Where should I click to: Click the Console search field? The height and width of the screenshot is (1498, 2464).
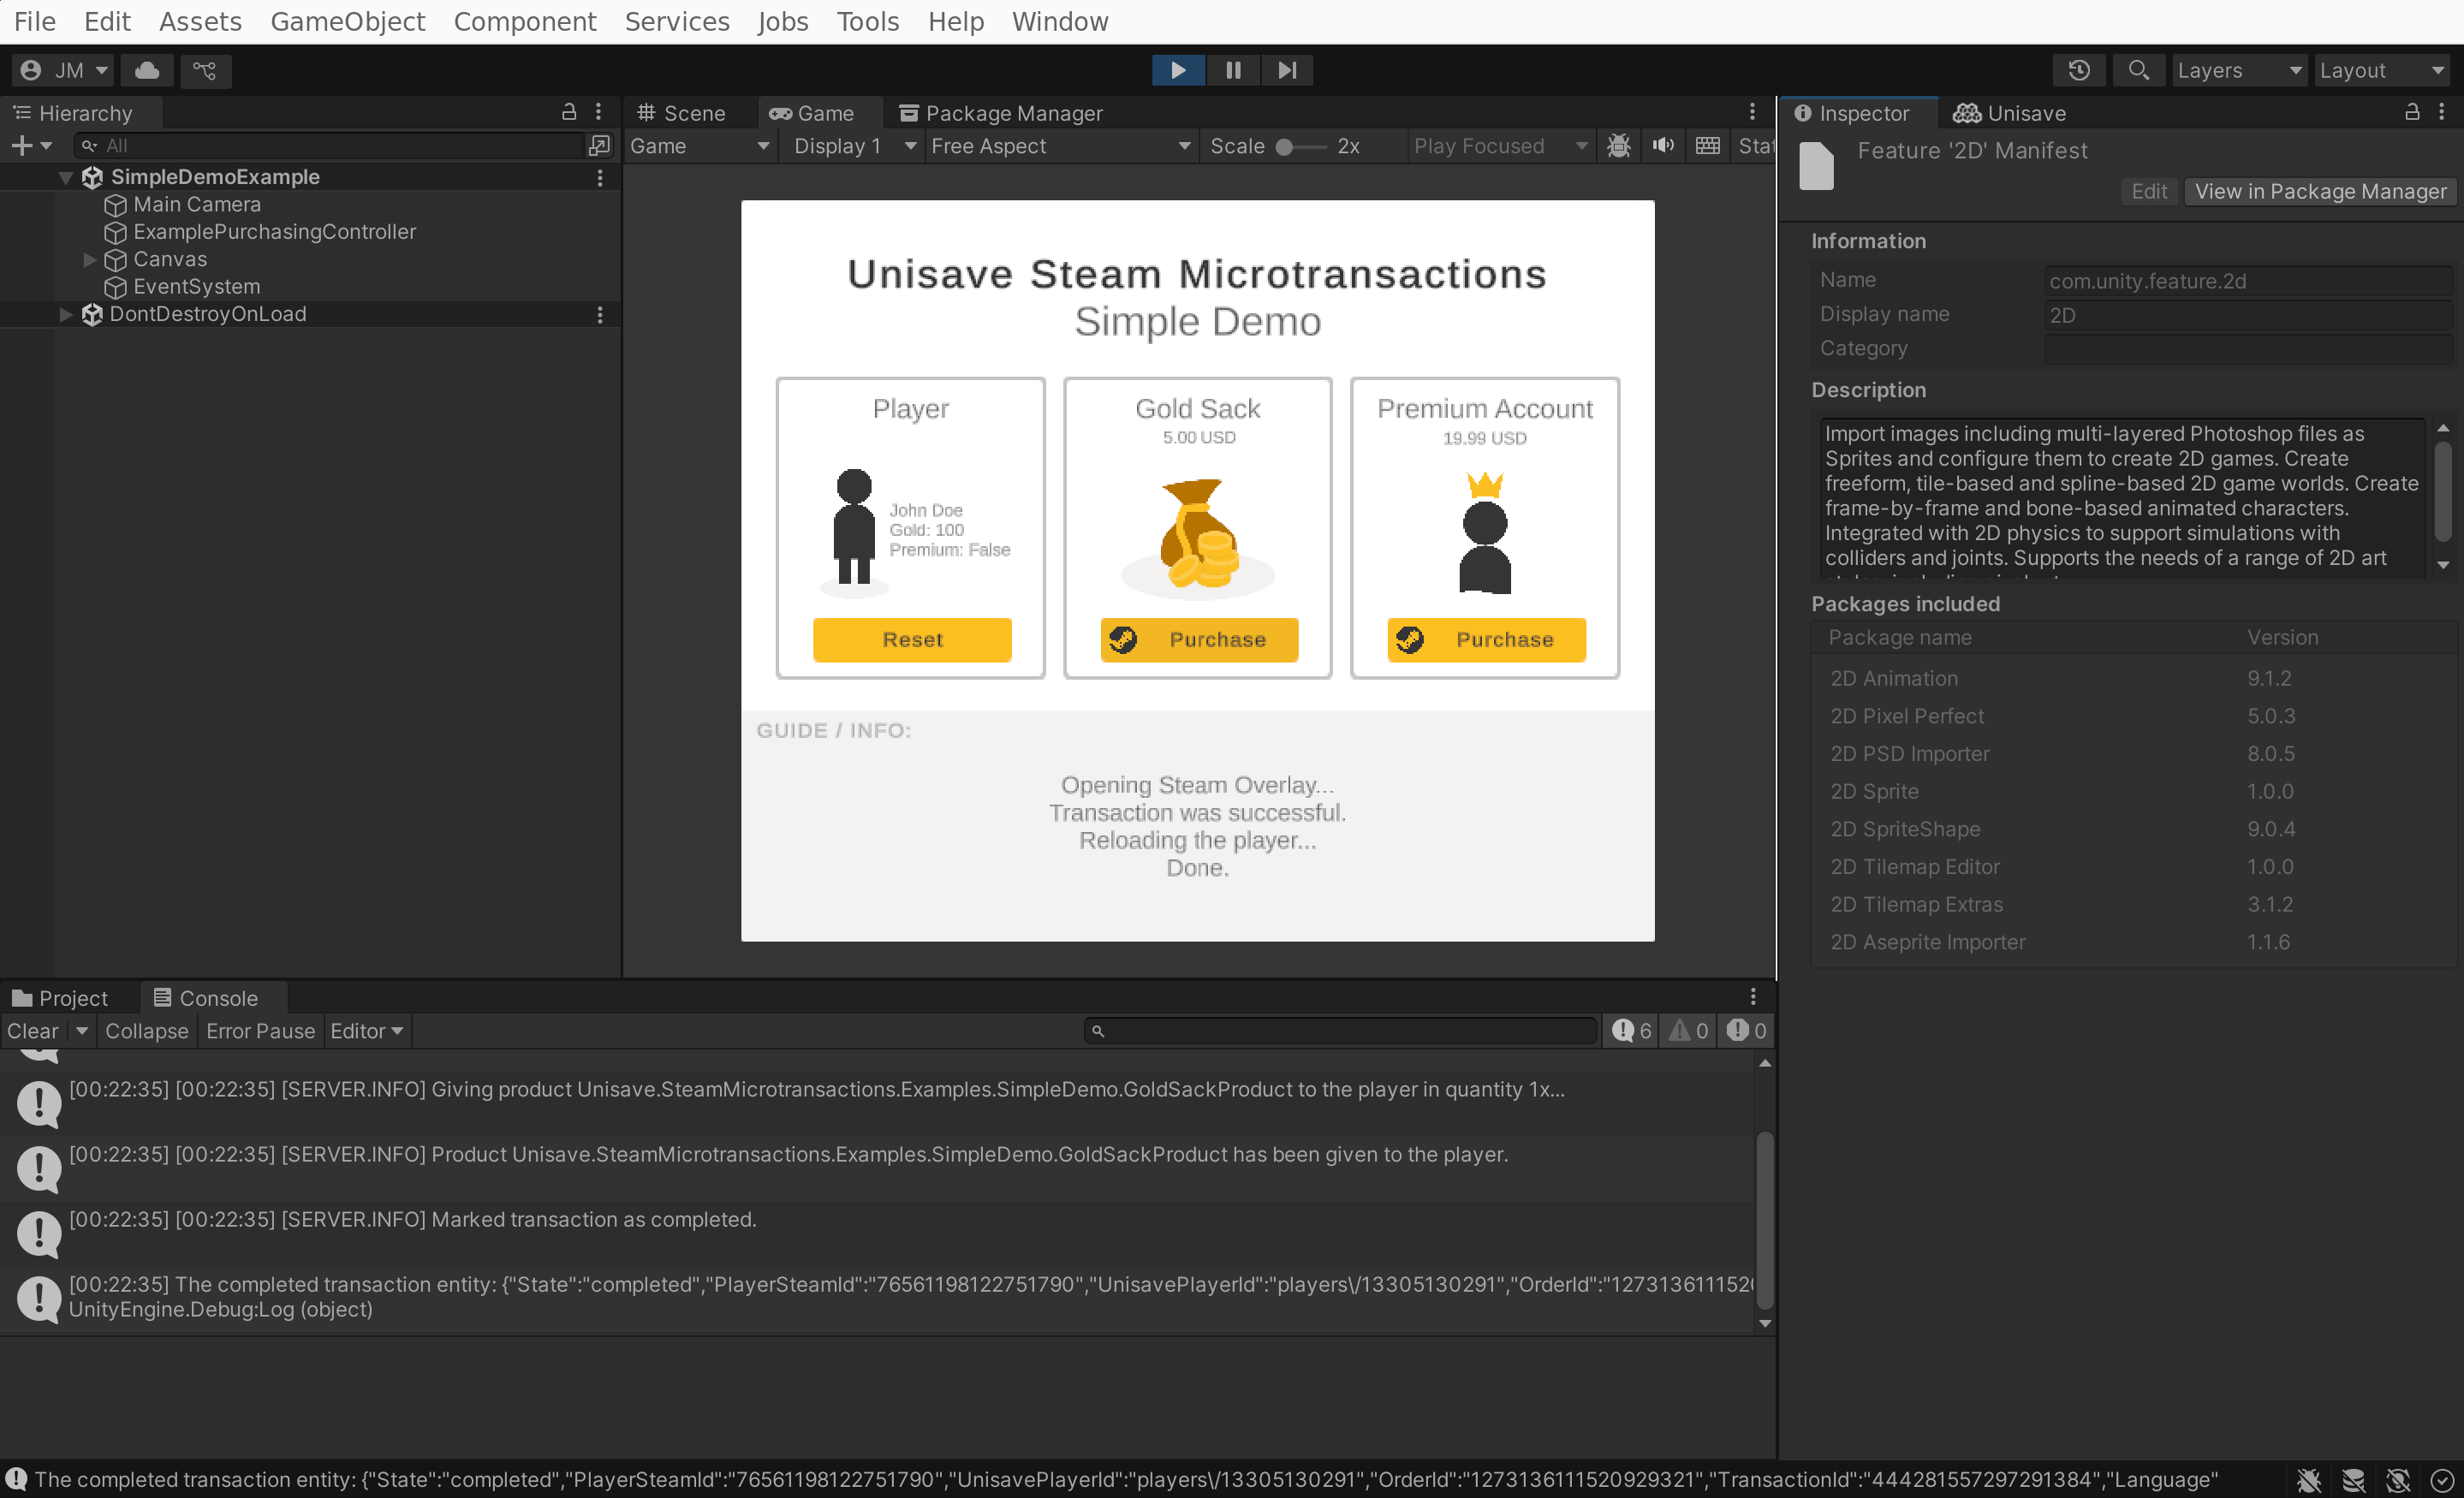[1340, 1031]
